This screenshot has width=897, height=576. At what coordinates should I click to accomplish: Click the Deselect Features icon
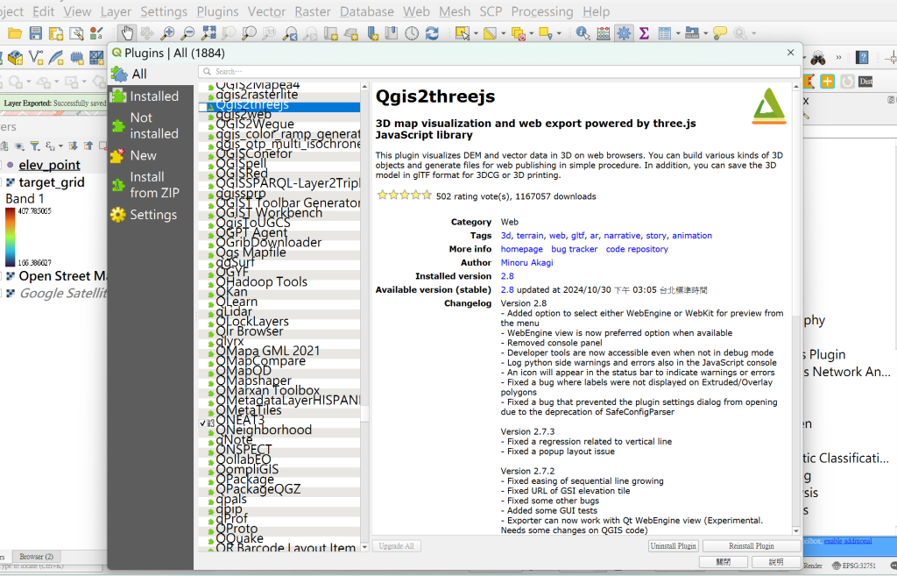[518, 33]
